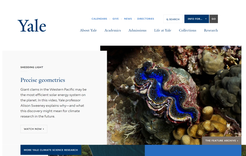Click the arrow icon on Feature Archive

coord(238,141)
